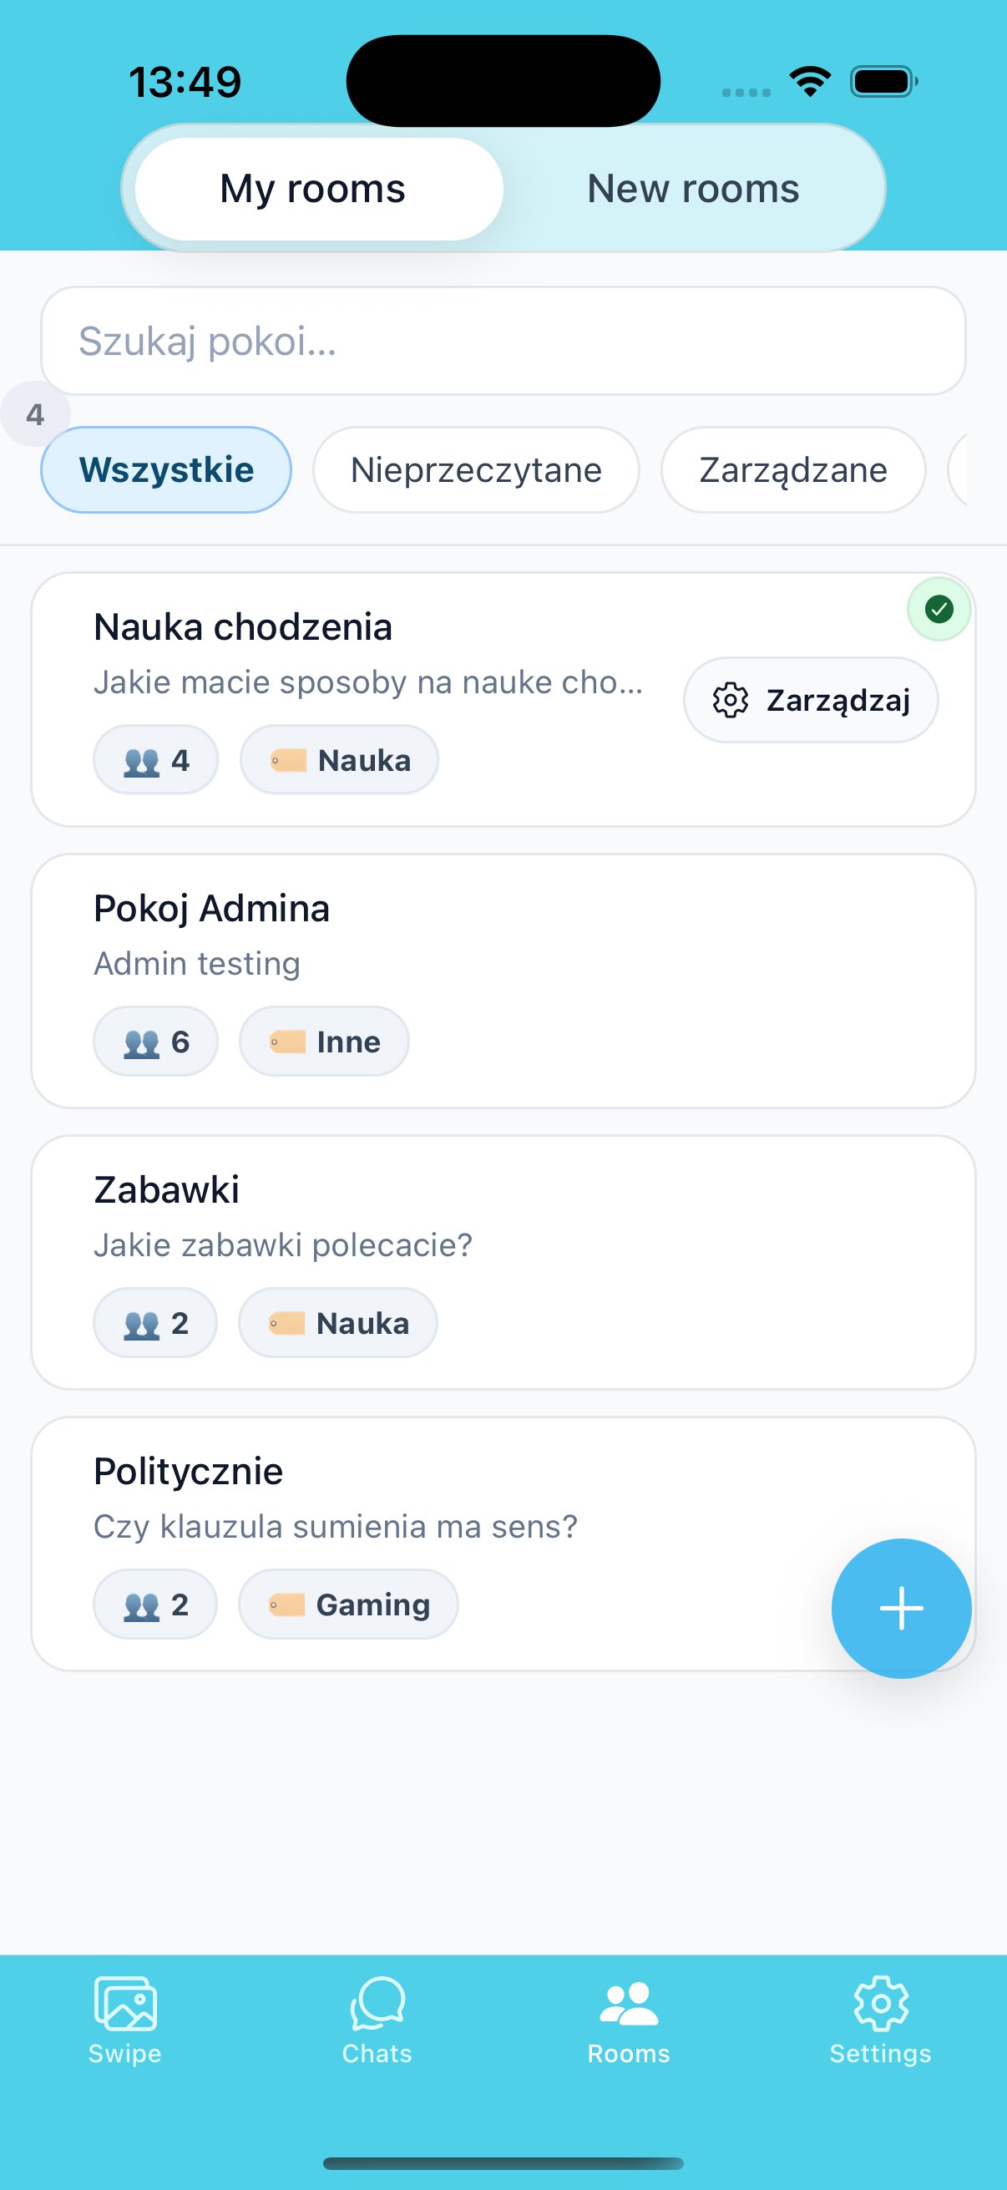Toggle the Zarządzane filter chip
The width and height of the screenshot is (1007, 2190).
793,470
